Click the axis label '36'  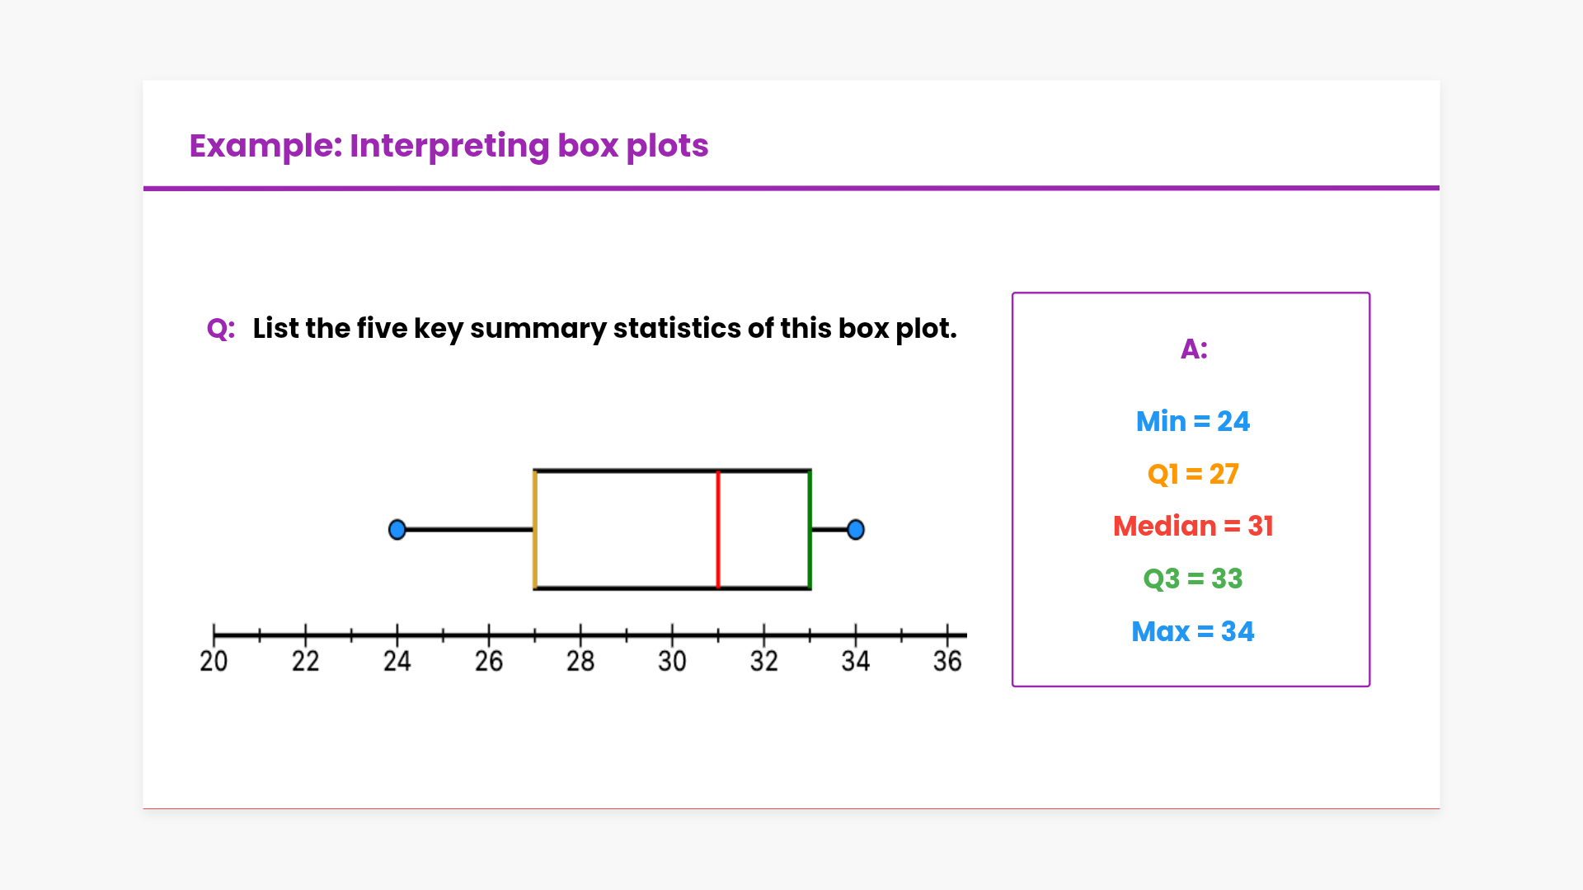pos(947,661)
